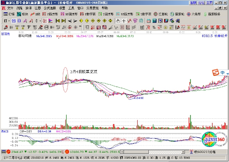Click the 3月4日股票见顶 chart annotation text
This screenshot has width=229, height=162.
(83, 72)
